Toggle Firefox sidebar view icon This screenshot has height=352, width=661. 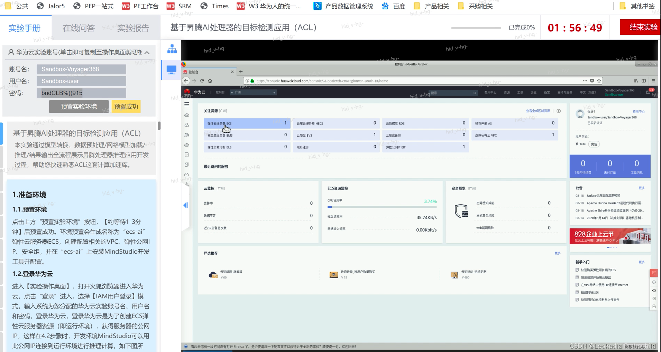pos(644,81)
